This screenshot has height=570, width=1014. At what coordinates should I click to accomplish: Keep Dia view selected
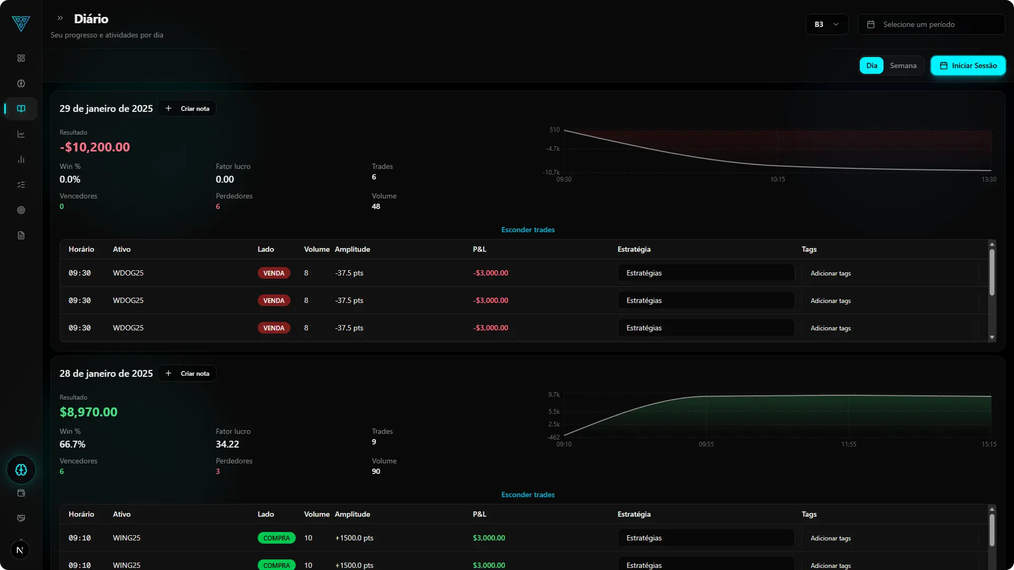click(x=871, y=65)
